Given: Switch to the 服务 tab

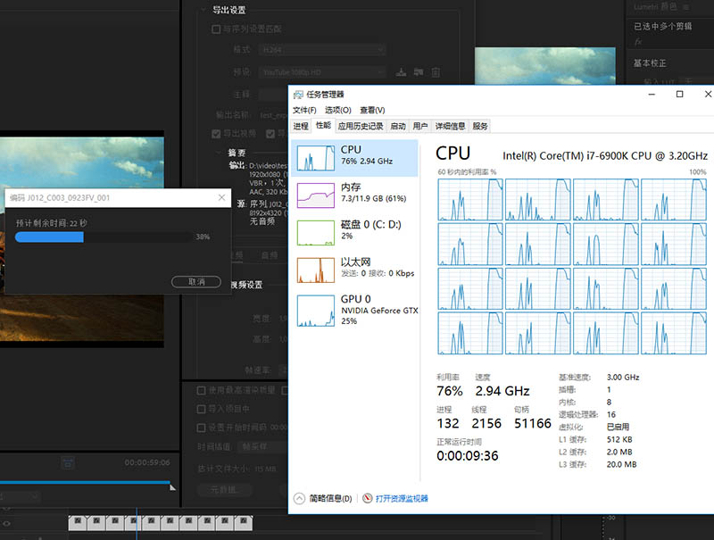Looking at the screenshot, I should point(480,126).
